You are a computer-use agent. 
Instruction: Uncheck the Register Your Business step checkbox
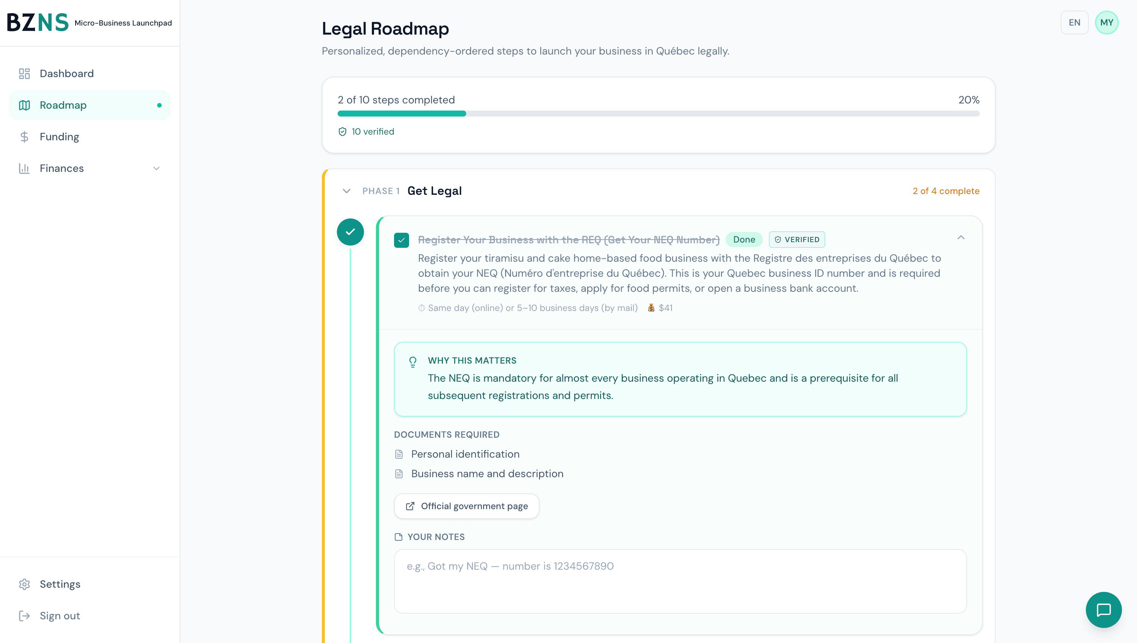tap(402, 240)
